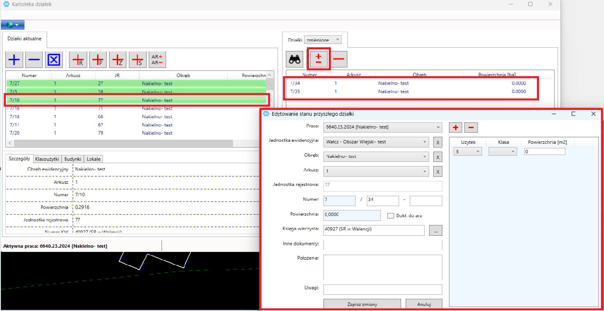
Task: Click the Uwagi text field
Action: coord(383,289)
